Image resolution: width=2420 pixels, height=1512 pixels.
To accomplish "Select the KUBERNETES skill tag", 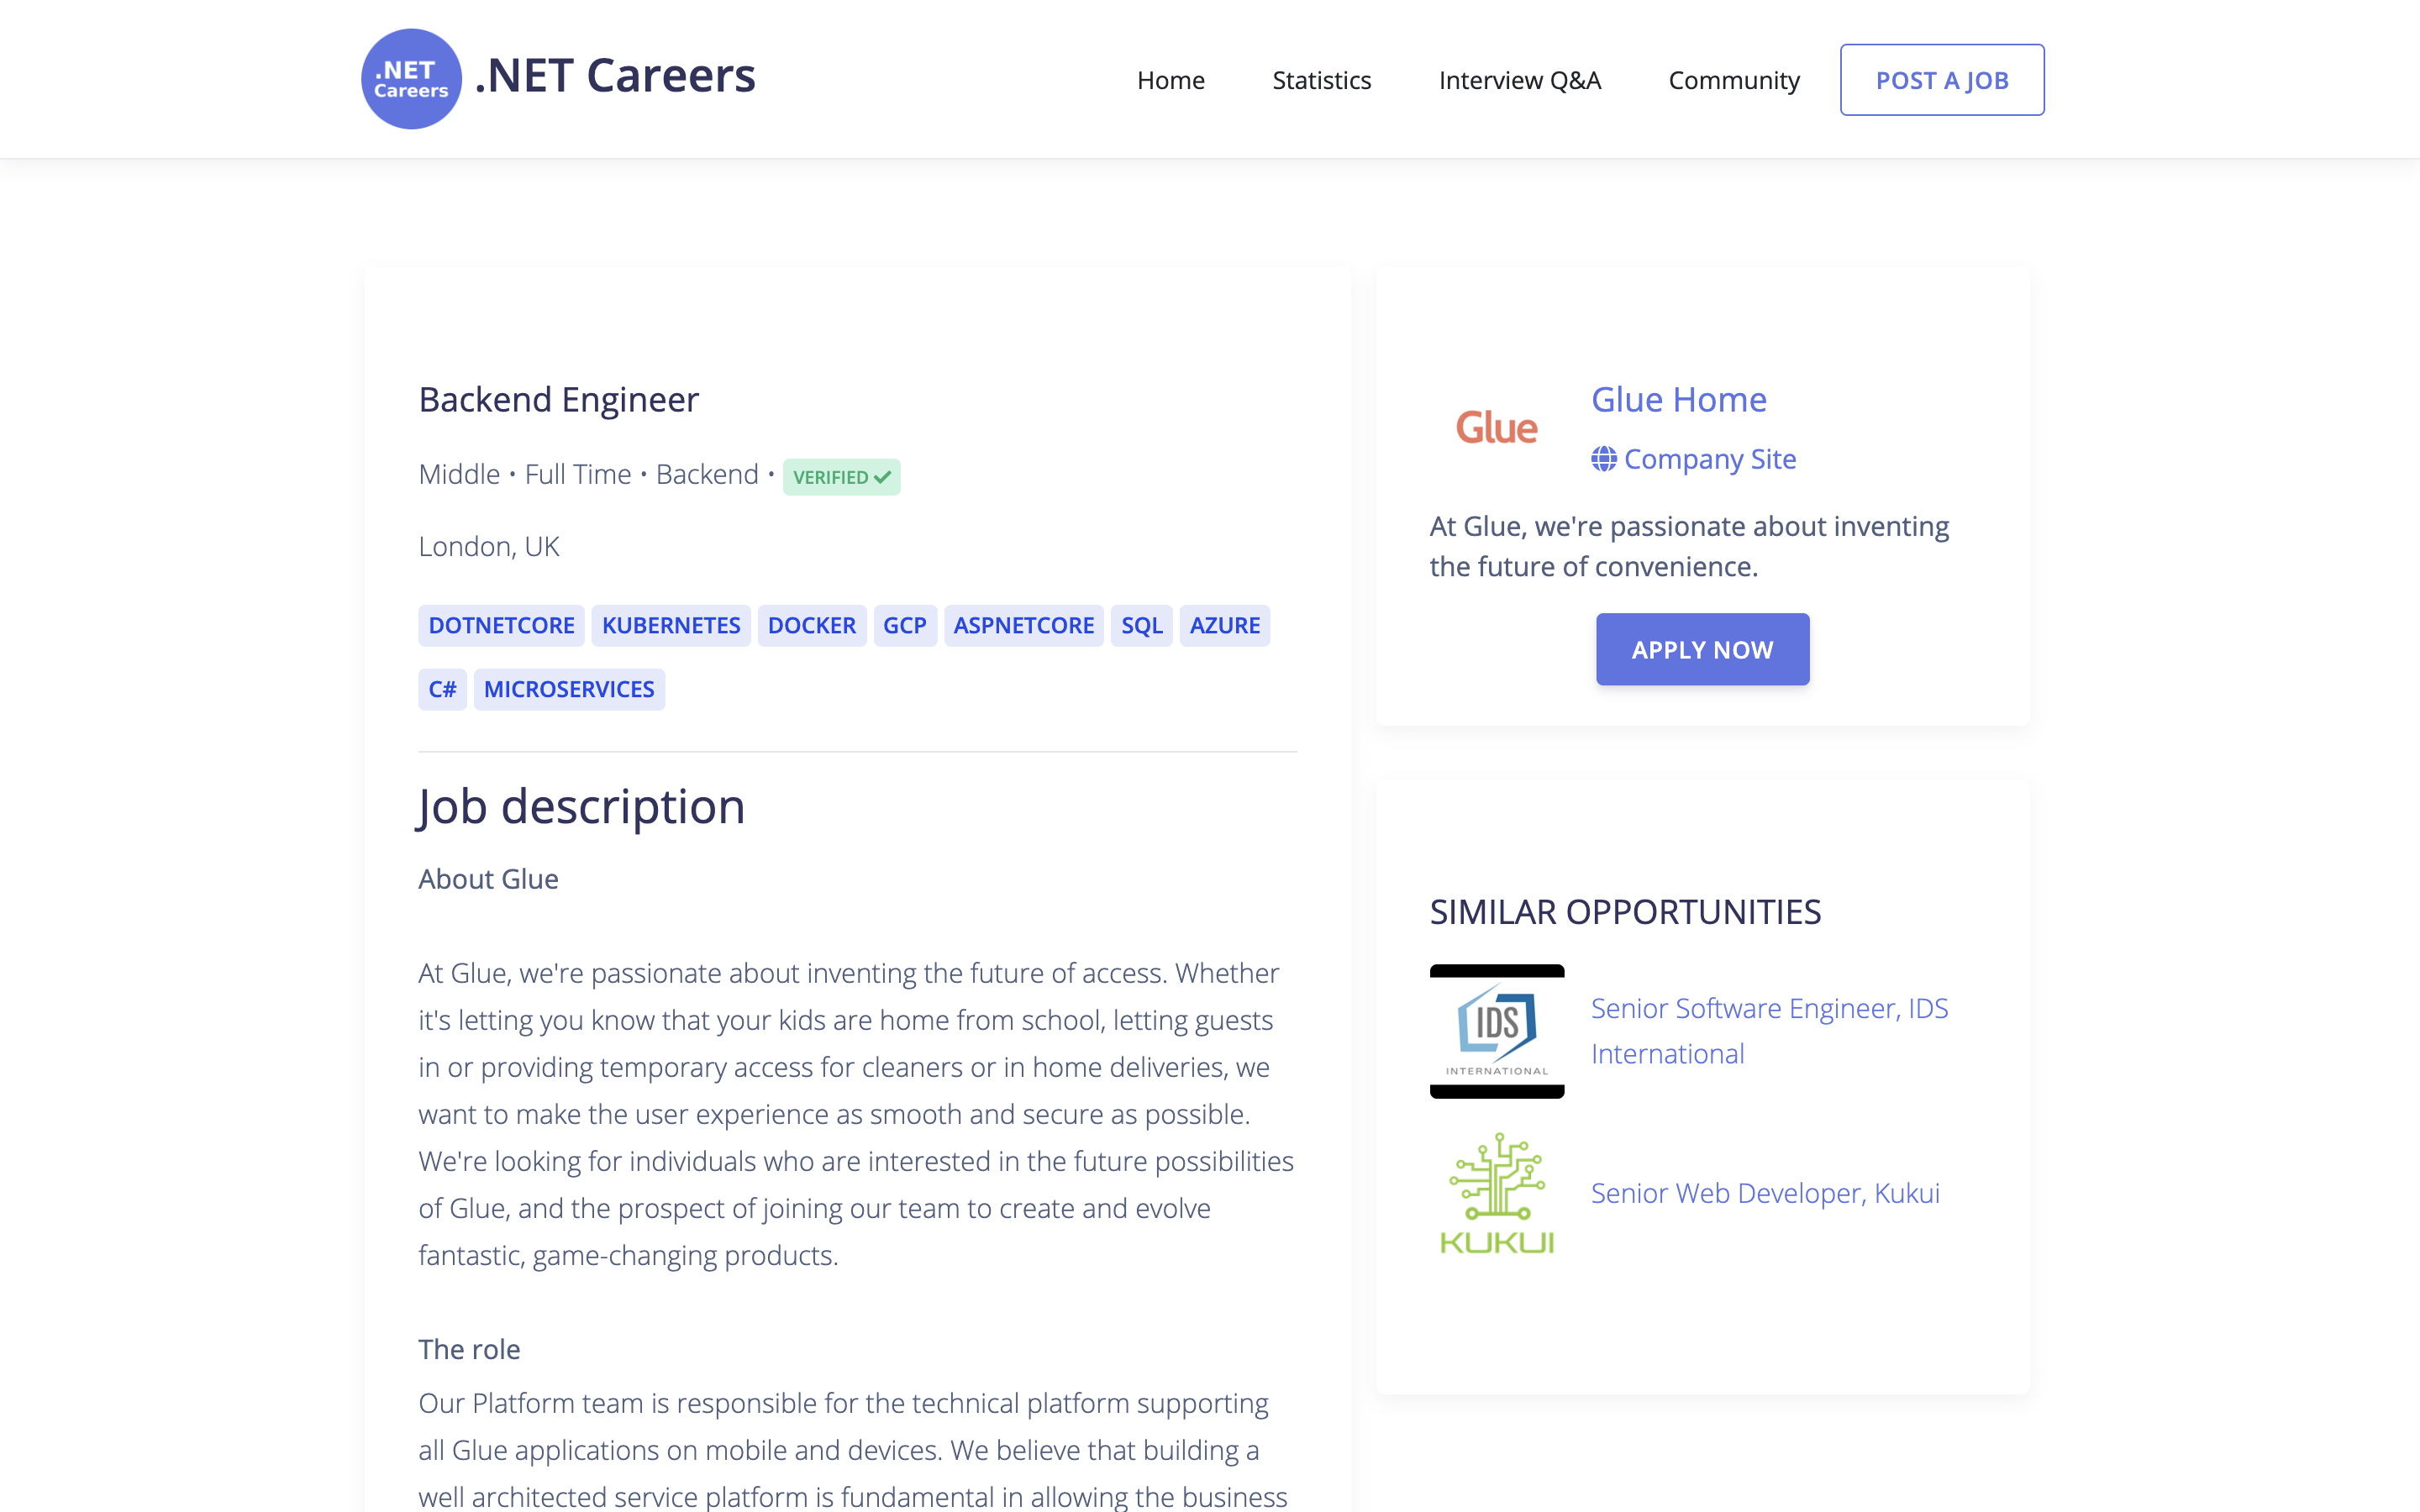I will pyautogui.click(x=670, y=625).
